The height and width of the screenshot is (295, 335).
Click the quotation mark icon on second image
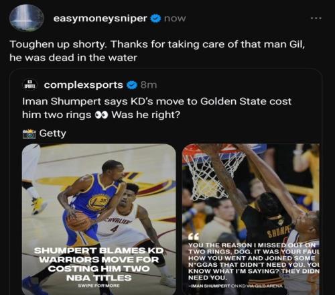pyautogui.click(x=192, y=237)
